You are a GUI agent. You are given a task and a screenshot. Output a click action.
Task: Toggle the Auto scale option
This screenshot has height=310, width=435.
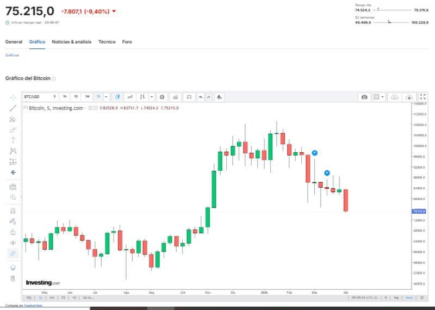point(409,297)
